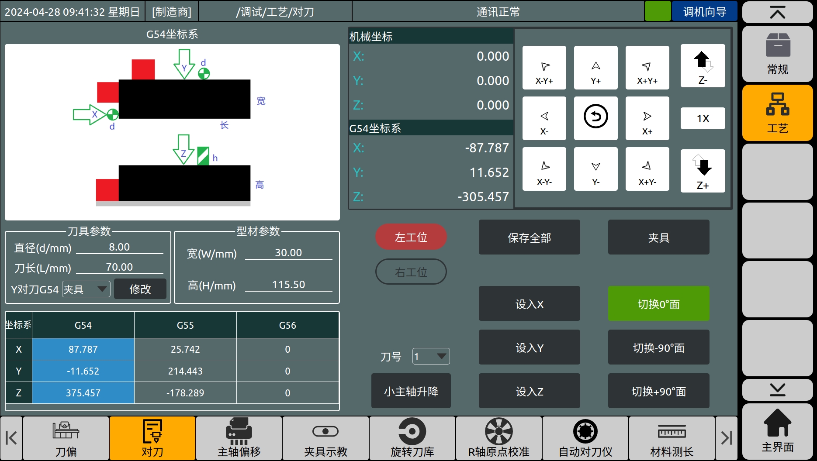Viewport: 817px width, 461px height.
Task: Open 自动对刀仪 auto tool setter
Action: click(x=585, y=438)
